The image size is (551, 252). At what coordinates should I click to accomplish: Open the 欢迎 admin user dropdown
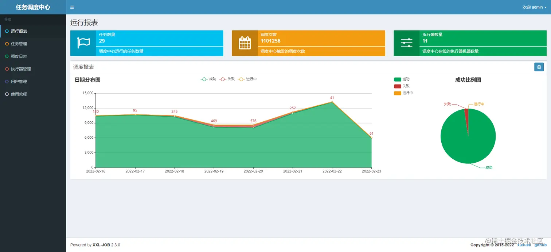pyautogui.click(x=535, y=7)
